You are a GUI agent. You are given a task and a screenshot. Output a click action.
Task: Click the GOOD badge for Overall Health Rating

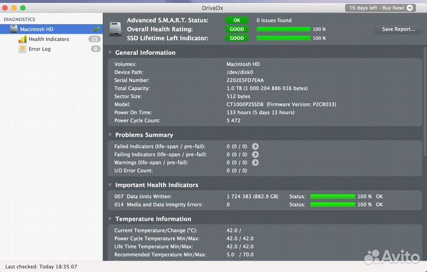click(237, 30)
